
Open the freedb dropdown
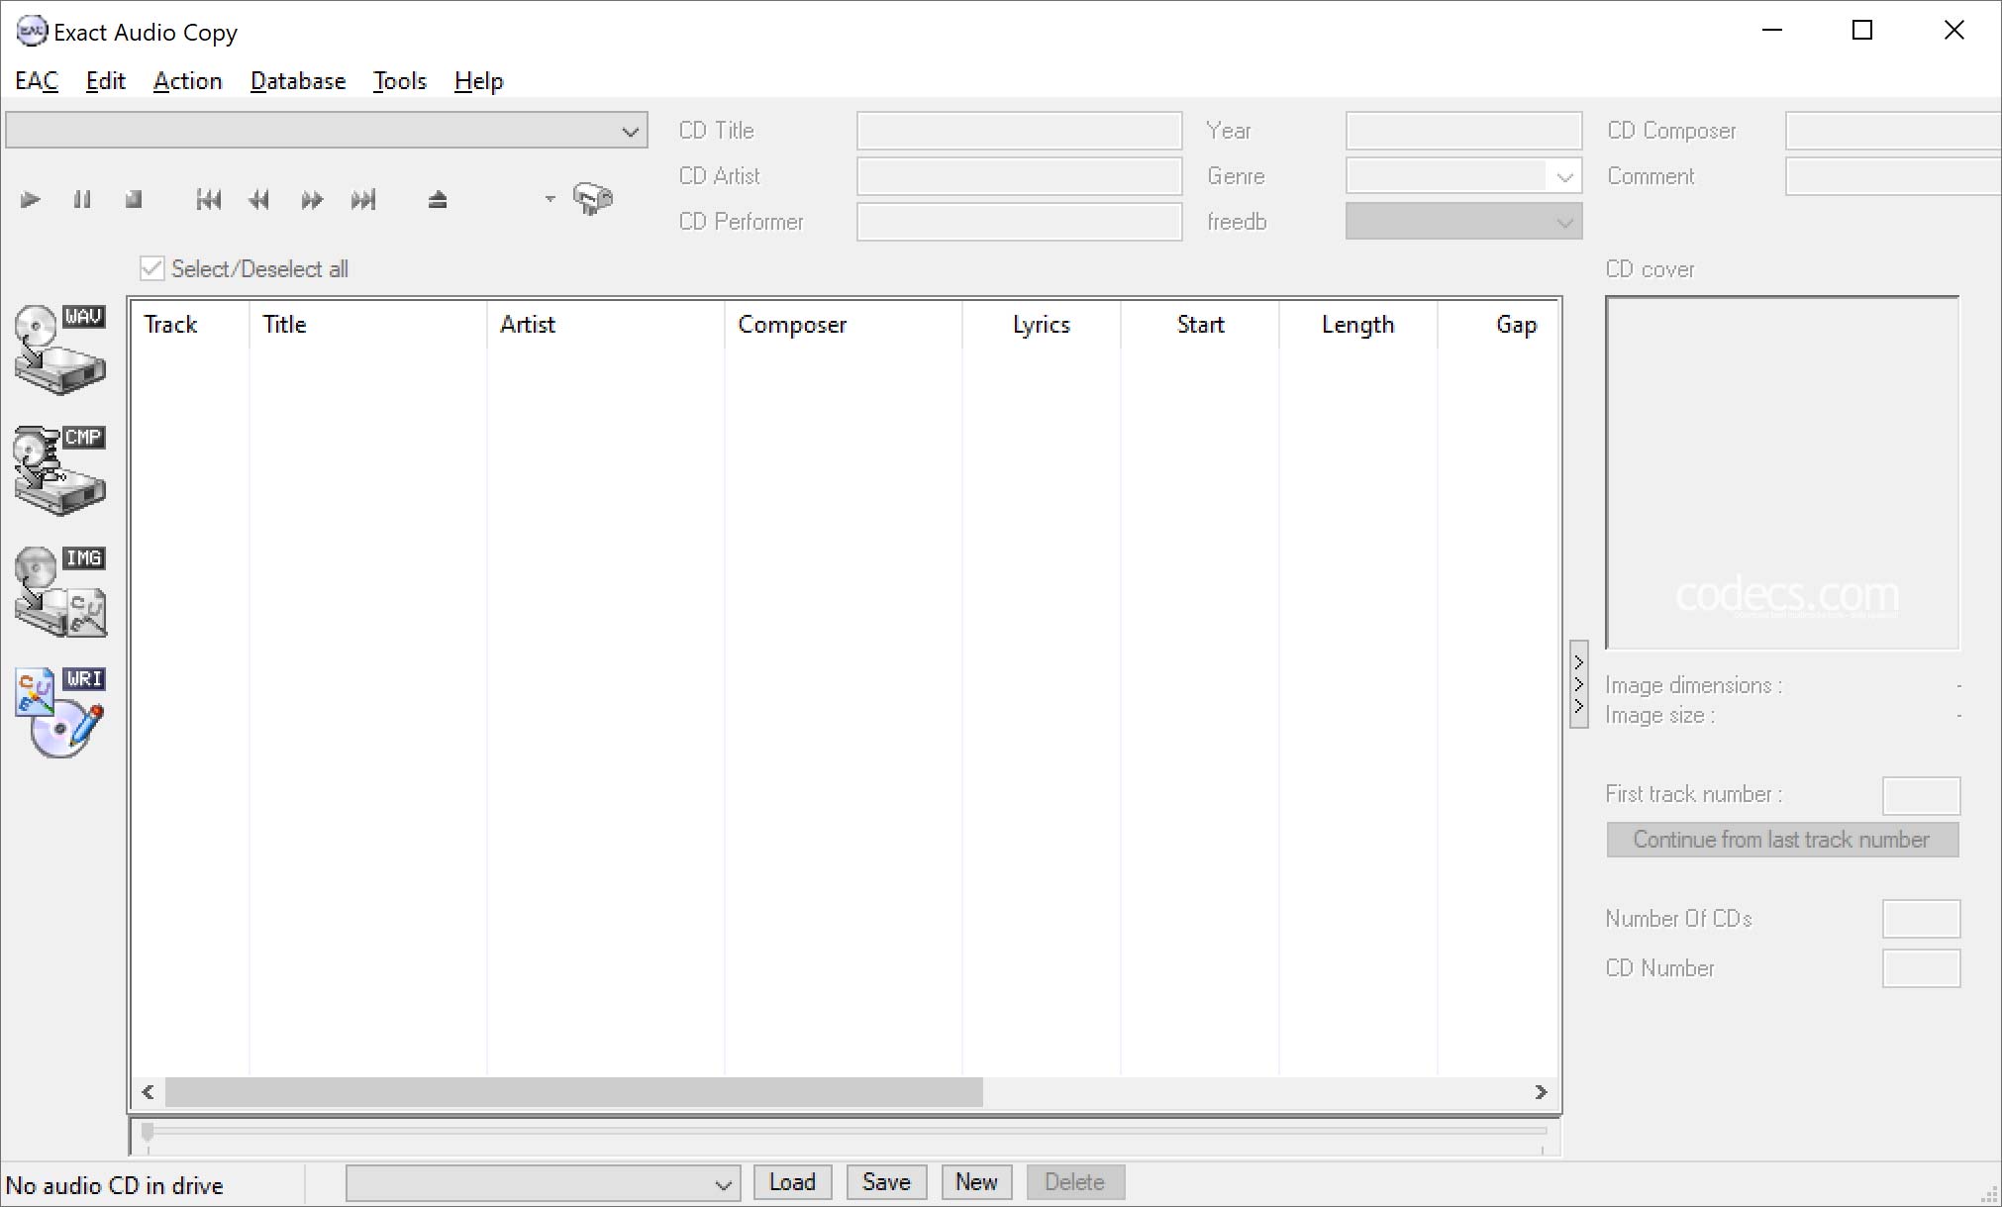click(x=1463, y=222)
